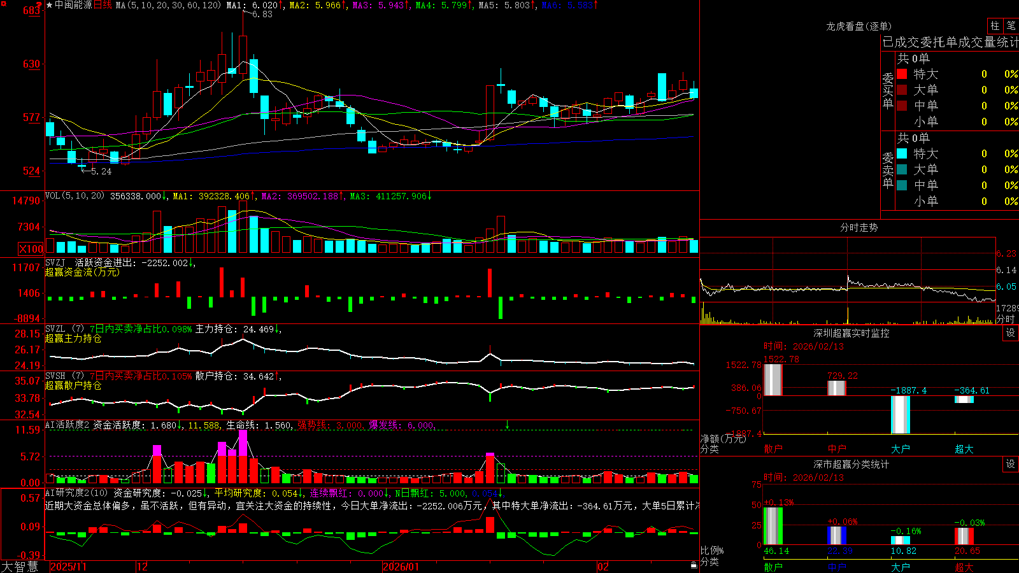Image resolution: width=1019 pixels, height=573 pixels.
Task: Click the 2026/01 date marker on time axis
Action: [x=401, y=567]
